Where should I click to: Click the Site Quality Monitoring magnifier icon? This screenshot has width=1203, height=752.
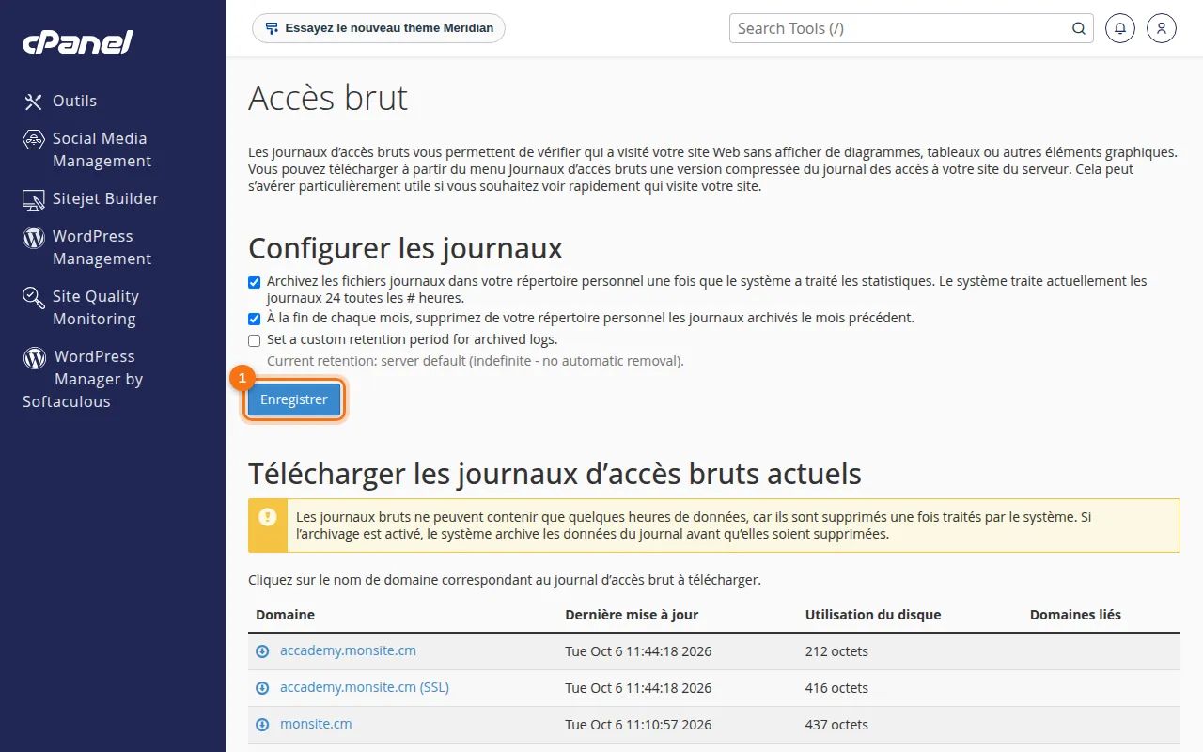tap(34, 298)
